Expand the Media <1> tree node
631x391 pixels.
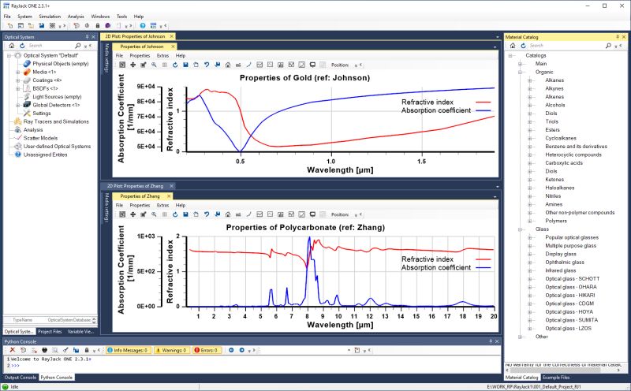pos(17,72)
